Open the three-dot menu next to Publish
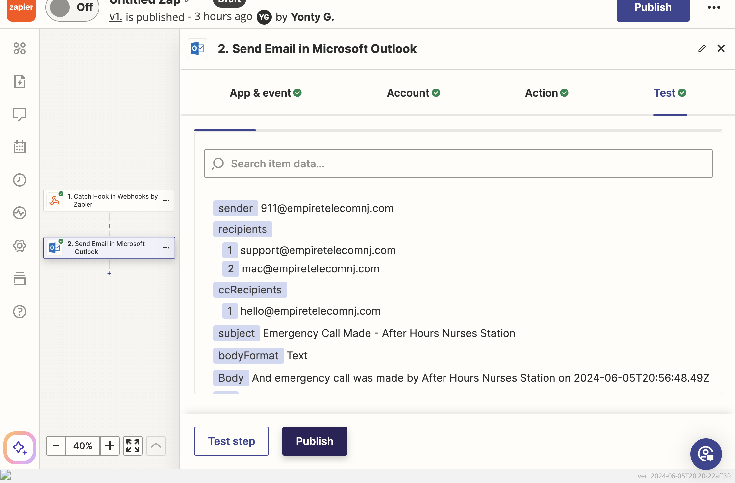This screenshot has width=735, height=483. click(714, 7)
